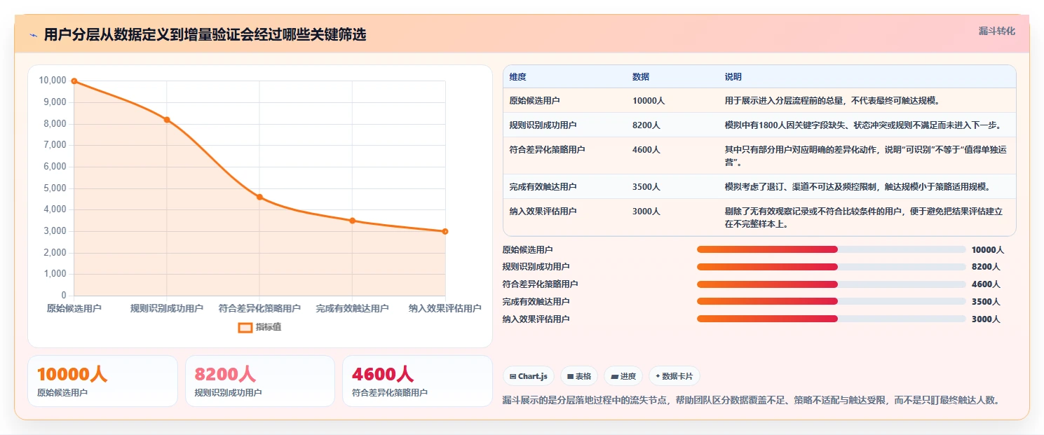Click the 数据 column header

coord(641,76)
